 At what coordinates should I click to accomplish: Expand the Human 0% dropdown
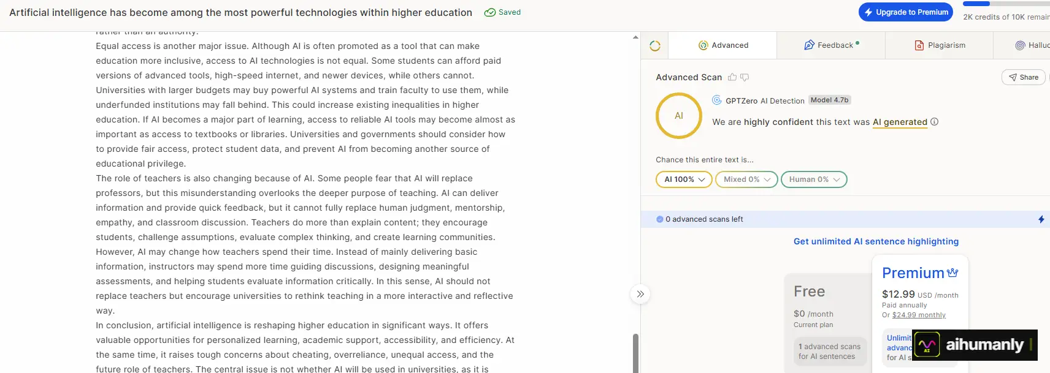coord(814,179)
